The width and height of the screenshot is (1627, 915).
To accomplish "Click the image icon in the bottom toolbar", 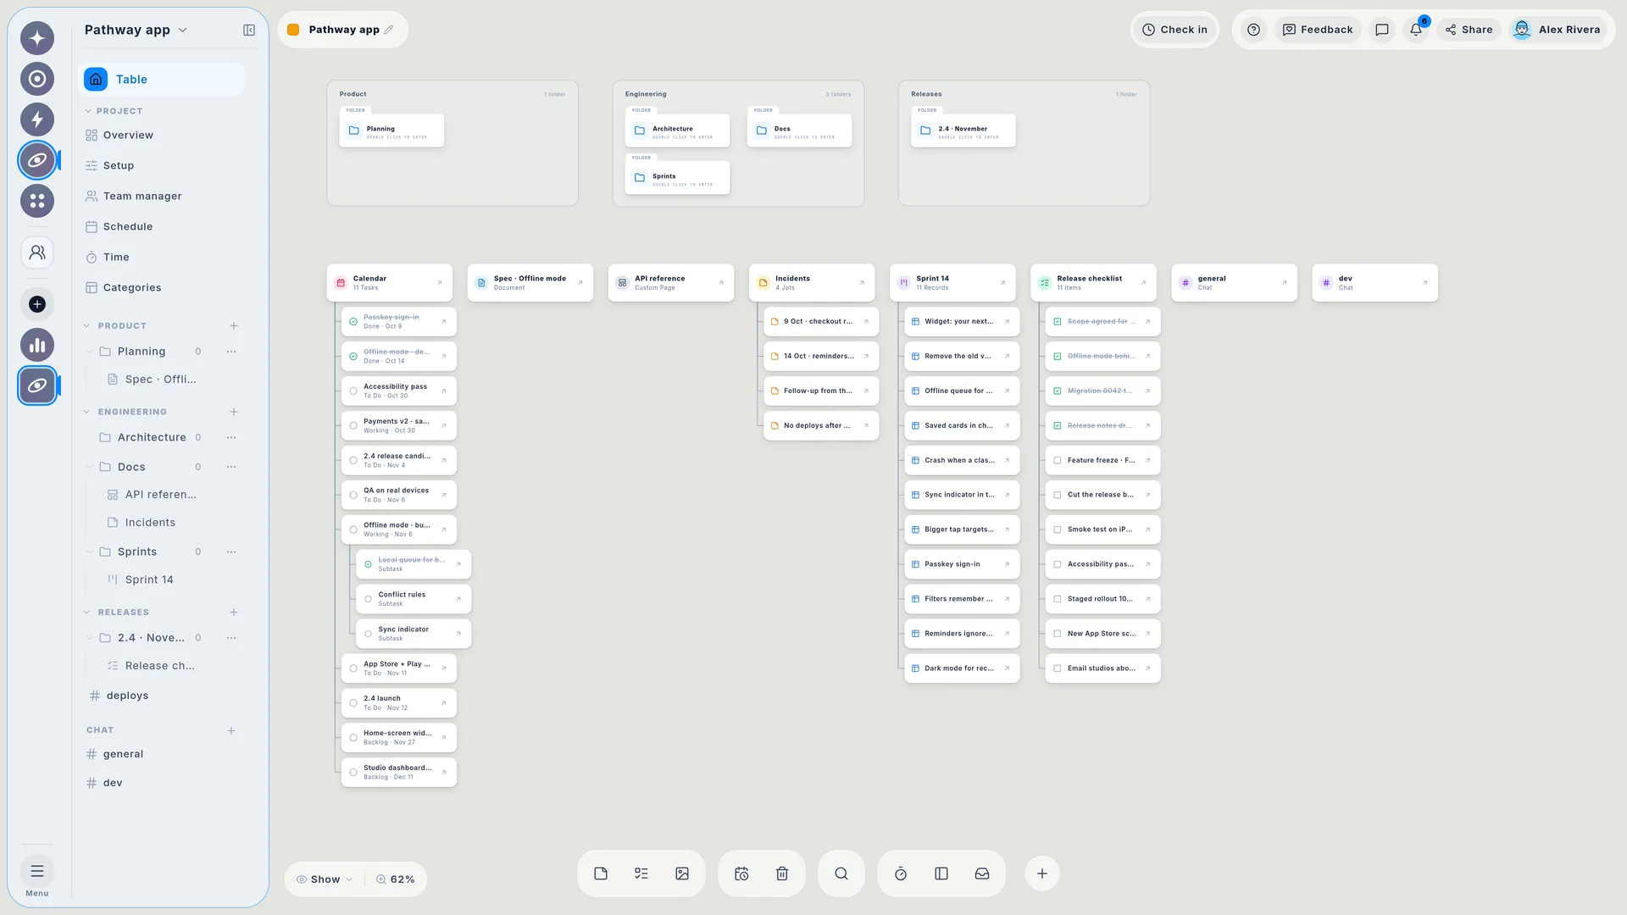I will pos(682,873).
